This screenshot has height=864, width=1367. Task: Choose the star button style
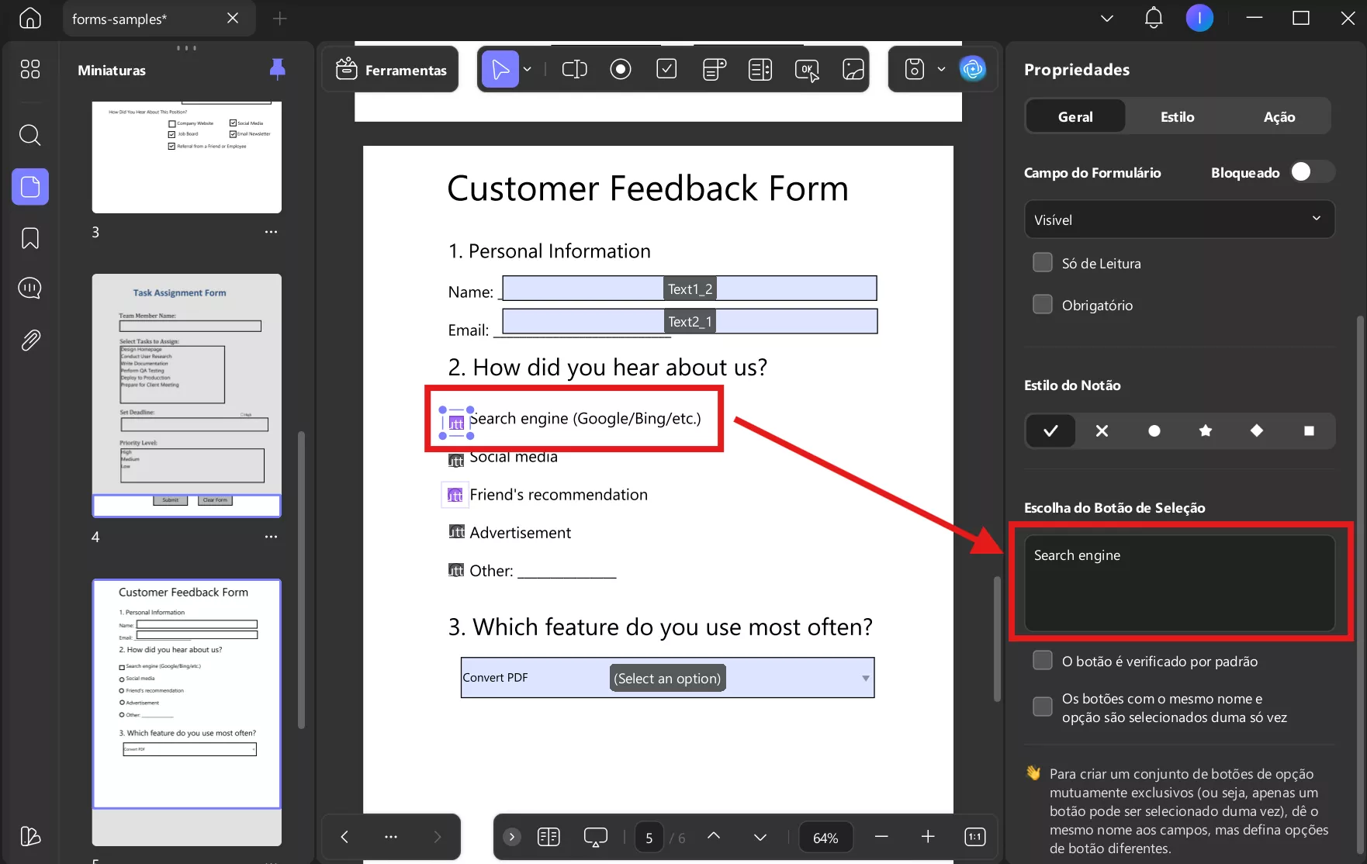pyautogui.click(x=1205, y=430)
